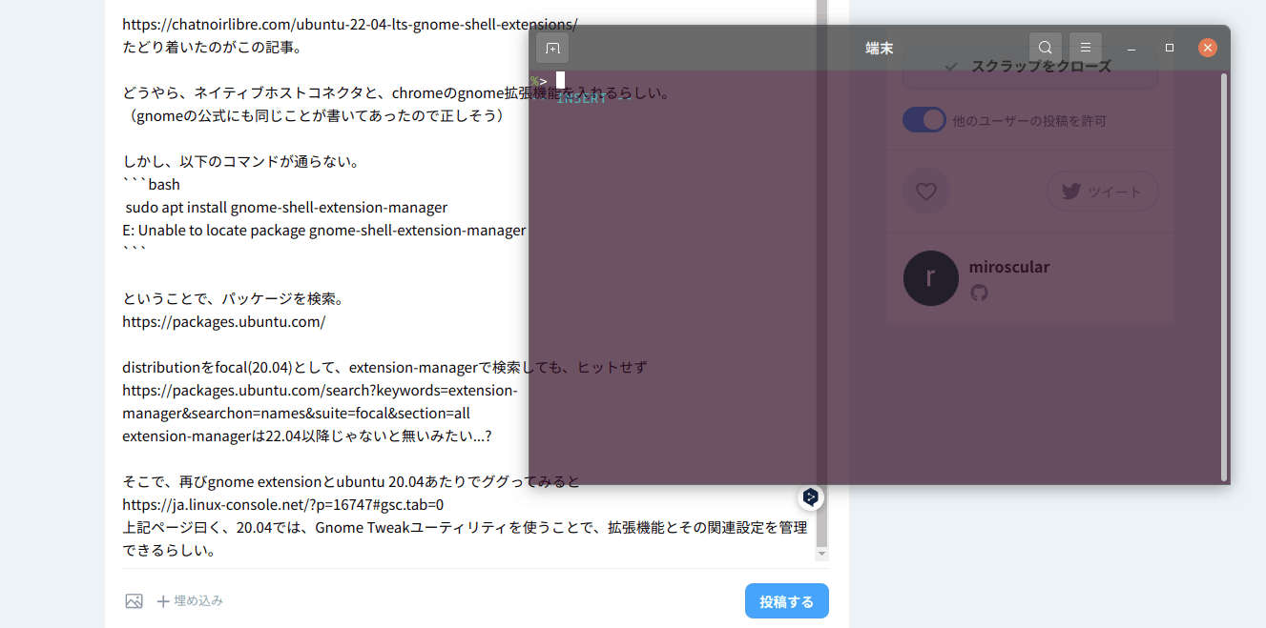Submit the post with 投稿する

(x=787, y=601)
